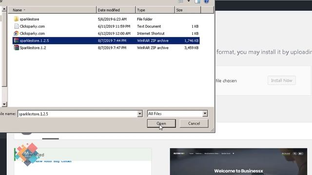
Task: Open the view options dropdown arrow
Action: [189, 1]
